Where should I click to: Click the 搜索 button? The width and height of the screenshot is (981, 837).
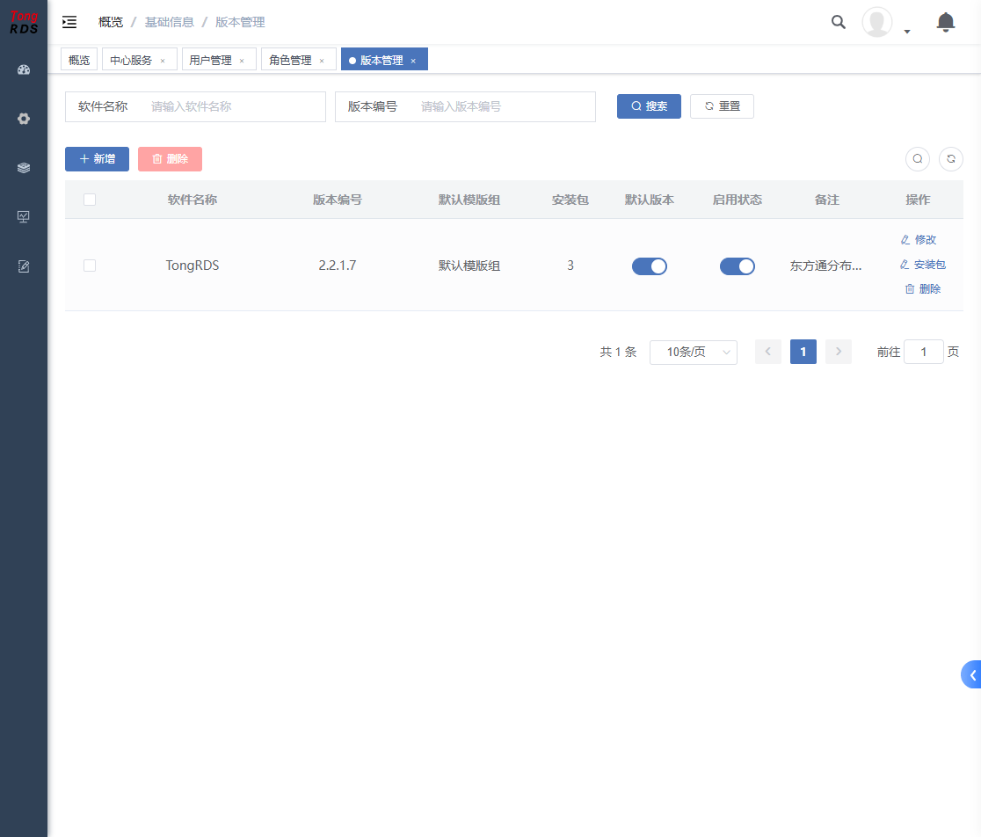click(649, 106)
